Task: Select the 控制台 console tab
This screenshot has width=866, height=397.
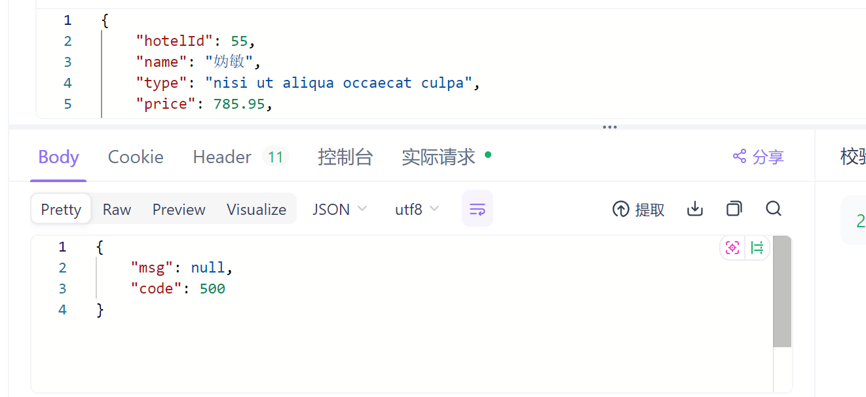Action: click(345, 157)
